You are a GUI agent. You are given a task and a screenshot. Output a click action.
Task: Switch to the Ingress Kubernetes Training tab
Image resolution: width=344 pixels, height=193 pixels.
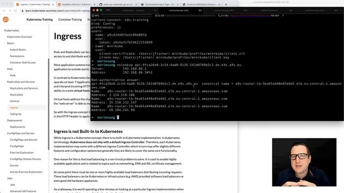[x=34, y=4]
